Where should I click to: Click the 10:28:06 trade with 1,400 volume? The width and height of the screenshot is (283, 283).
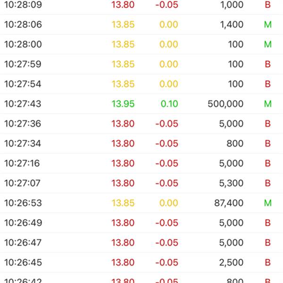click(141, 25)
